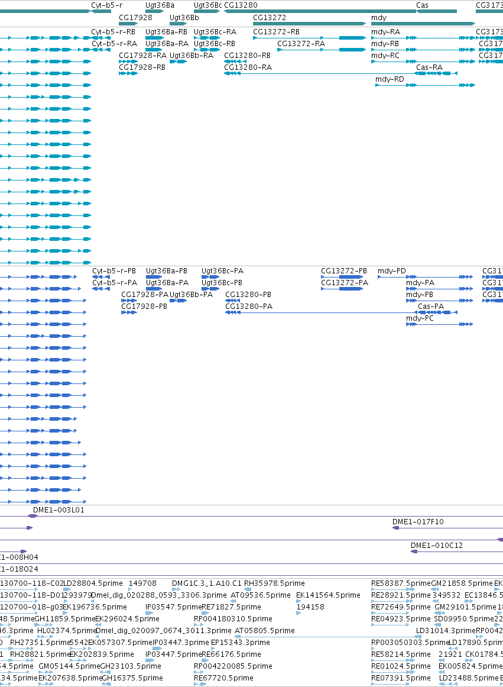This screenshot has width=503, height=687.
Task: Click protein CG13272-PA
Action: point(345,283)
